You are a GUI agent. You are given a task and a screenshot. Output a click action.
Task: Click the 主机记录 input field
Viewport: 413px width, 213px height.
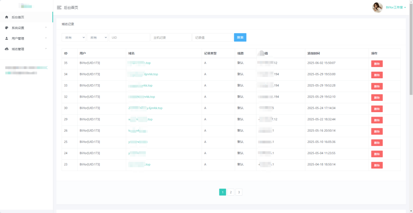tap(171, 38)
